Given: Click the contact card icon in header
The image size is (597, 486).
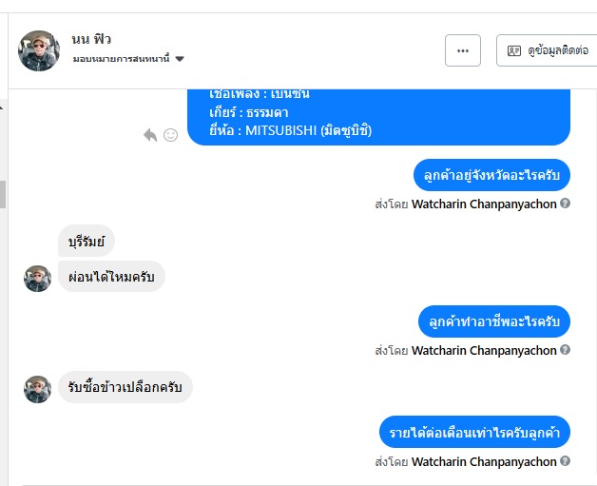Looking at the screenshot, I should [x=514, y=50].
